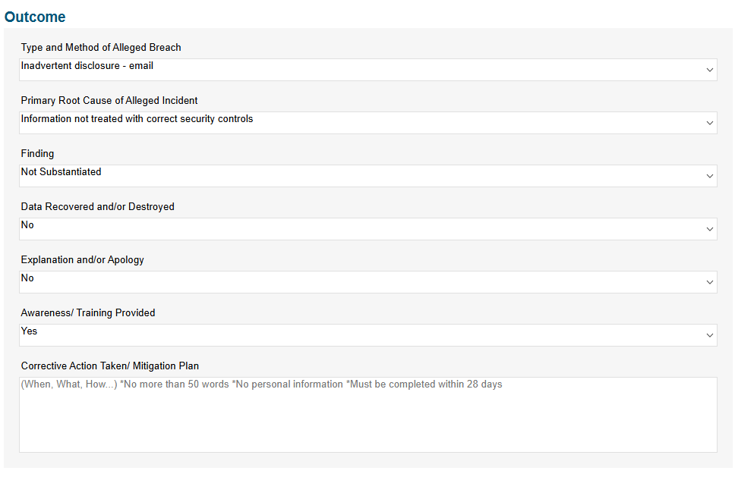Click the 'Corrective Action Taken/ Mitigation Plan' label
The height and width of the screenshot is (477, 735).
[x=110, y=366]
